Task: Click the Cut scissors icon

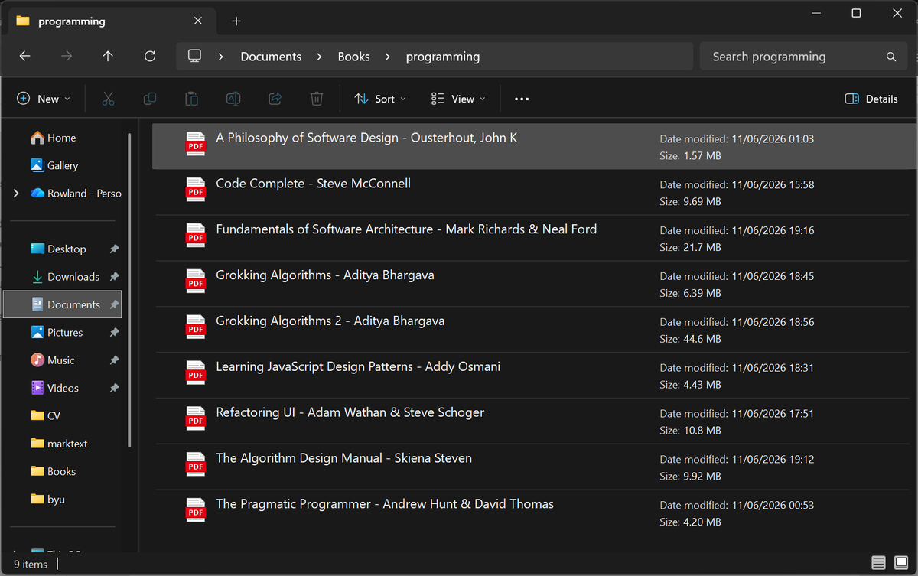Action: (108, 99)
